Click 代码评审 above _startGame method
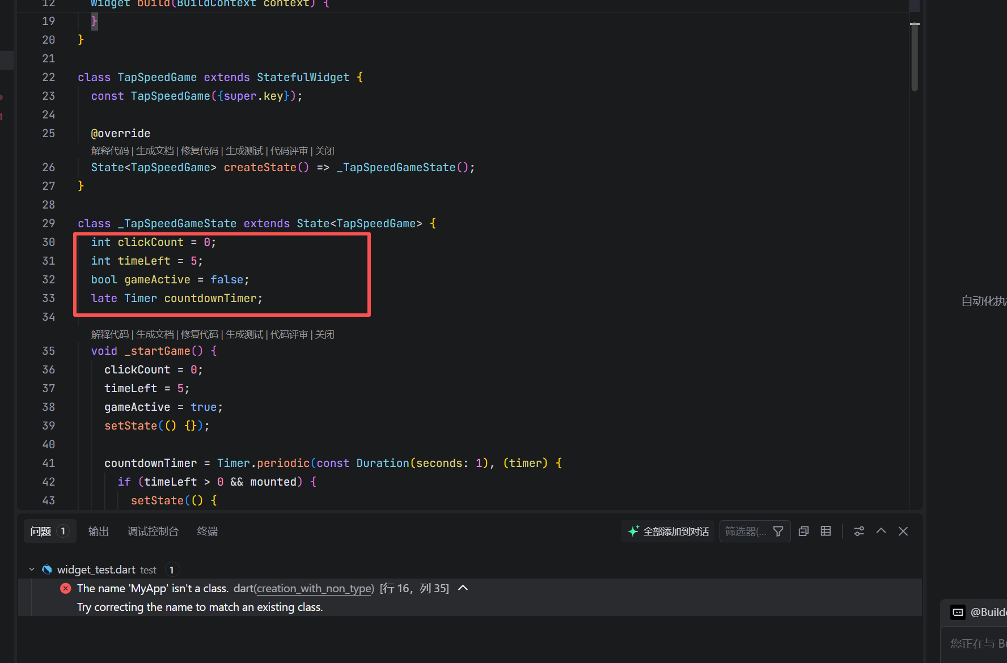Image resolution: width=1007 pixels, height=663 pixels. coord(289,334)
